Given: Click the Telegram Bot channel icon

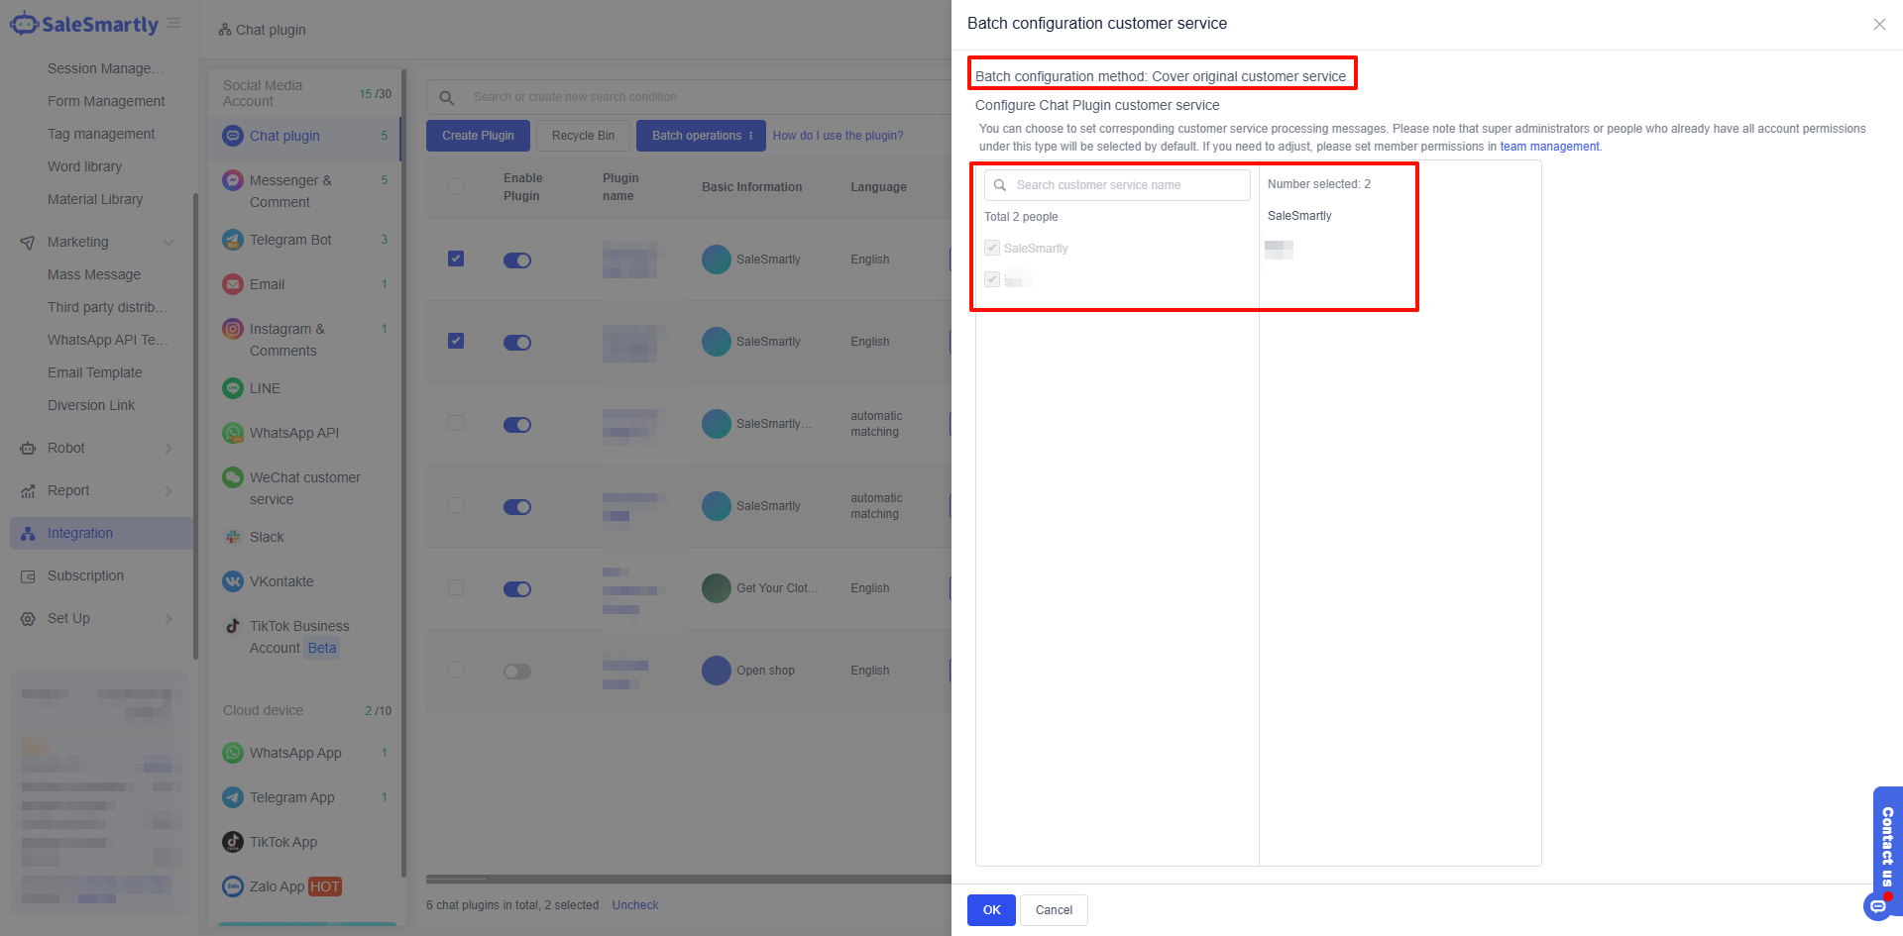Looking at the screenshot, I should tap(233, 240).
